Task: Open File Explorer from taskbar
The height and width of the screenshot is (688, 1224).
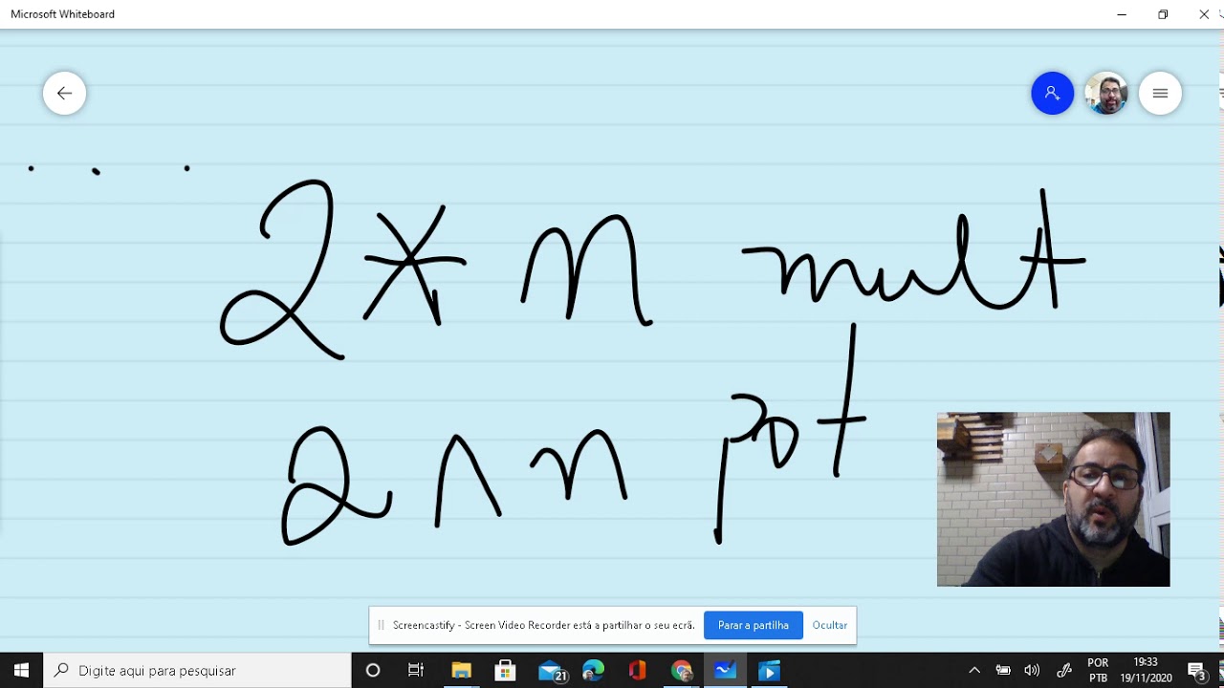Action: [461, 670]
